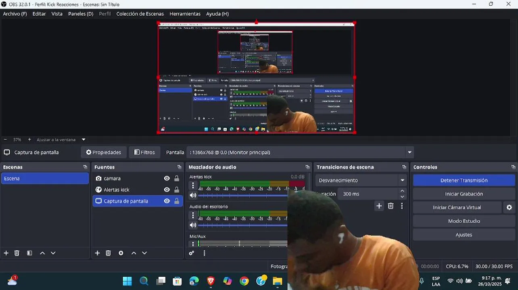Image resolution: width=518 pixels, height=290 pixels.
Task: Open Filtros for selected source
Action: click(144, 152)
